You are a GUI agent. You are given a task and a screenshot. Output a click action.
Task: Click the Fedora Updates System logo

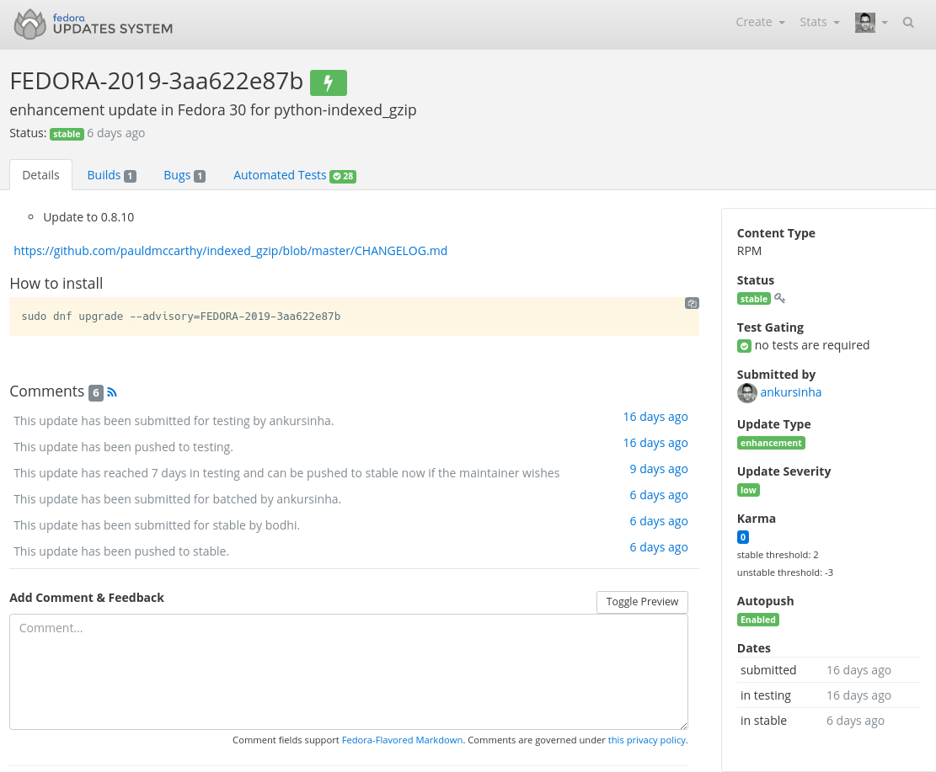pyautogui.click(x=94, y=24)
